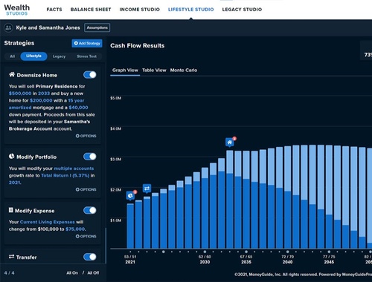The image size is (372, 282).
Task: Click the 2021 bar in chart
Action: [x=130, y=226]
